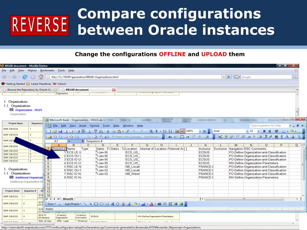Open the Type a question dropdown arrow
The width and height of the screenshot is (307, 230).
[290, 125]
